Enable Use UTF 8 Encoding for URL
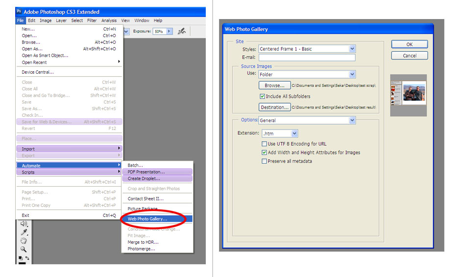The image size is (462, 277). point(264,144)
